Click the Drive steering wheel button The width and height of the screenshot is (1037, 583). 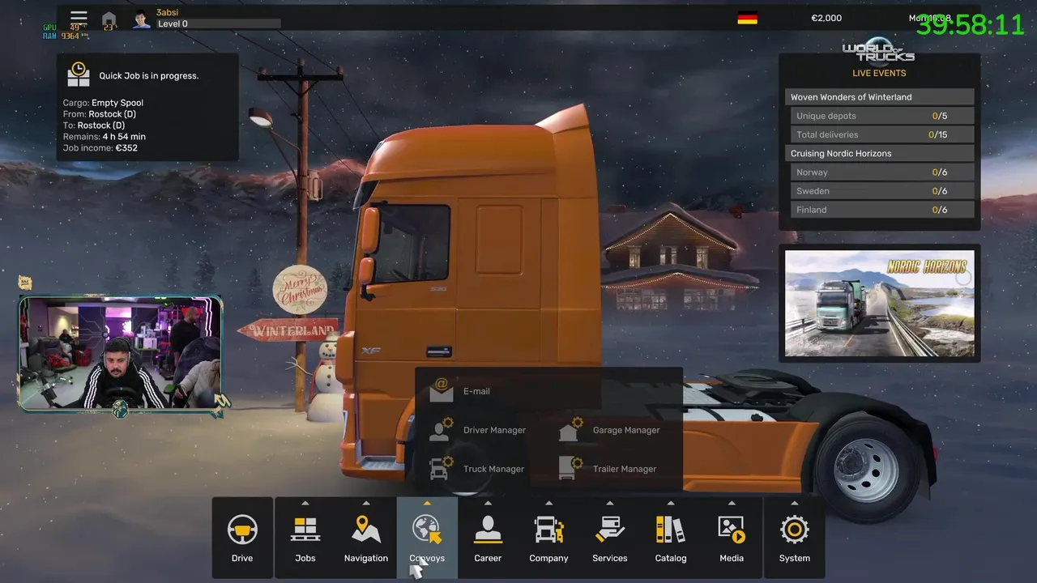click(x=242, y=538)
